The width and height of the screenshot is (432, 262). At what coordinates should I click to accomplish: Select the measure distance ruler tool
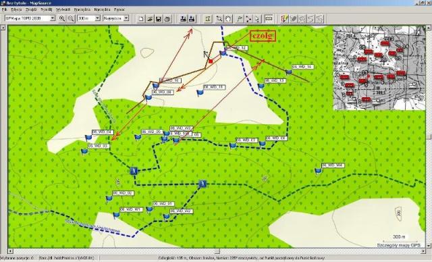pos(269,19)
